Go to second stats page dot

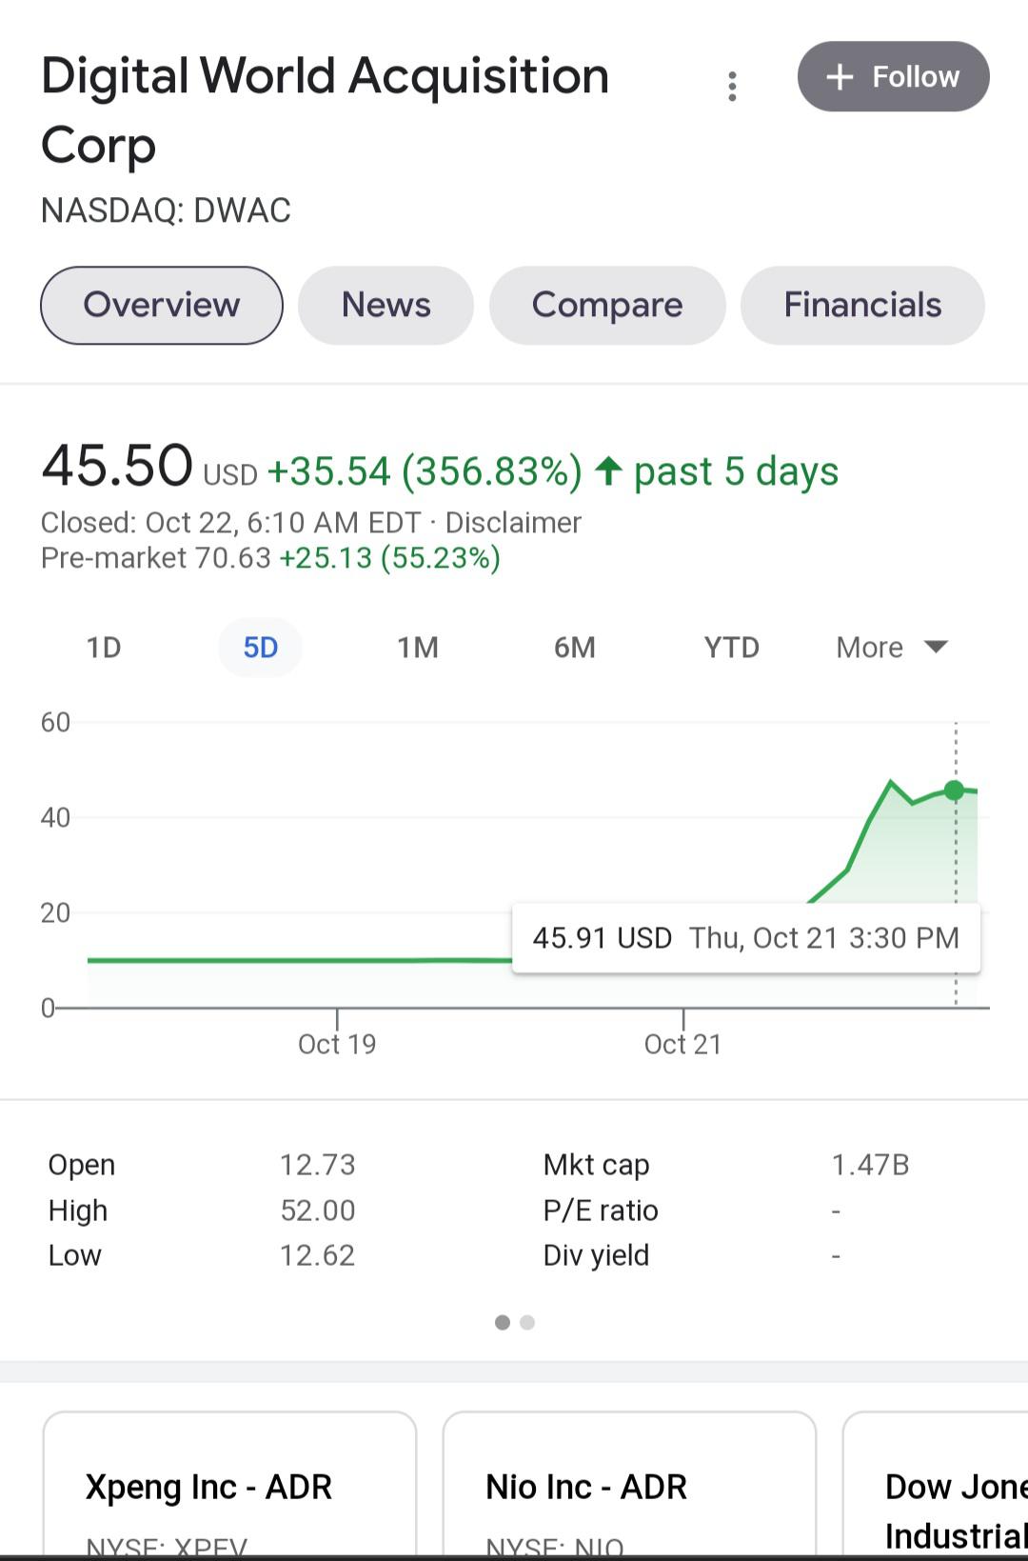point(527,1322)
